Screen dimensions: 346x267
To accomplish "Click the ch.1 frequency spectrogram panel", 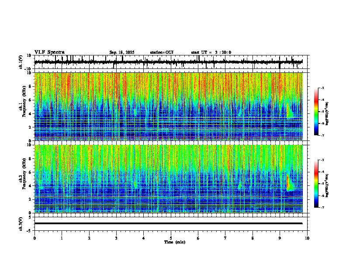I will (x=168, y=106).
